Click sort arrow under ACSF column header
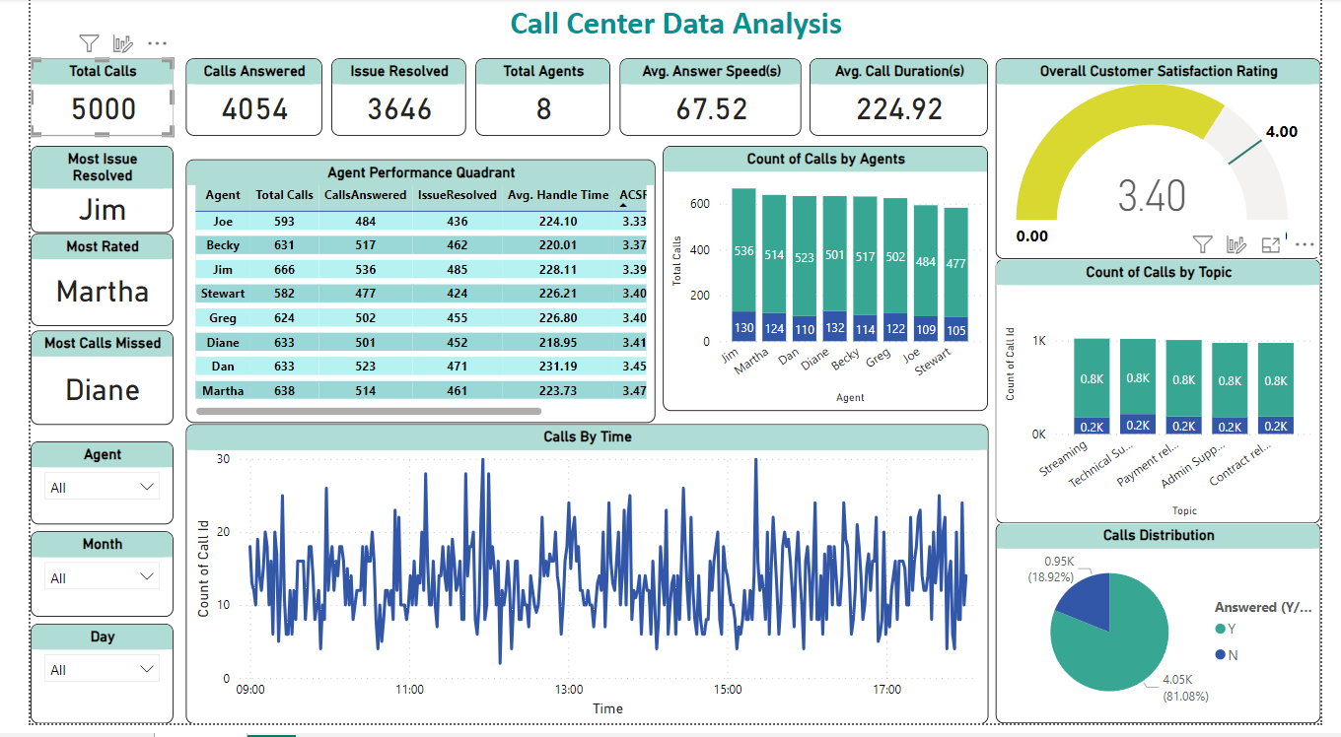The image size is (1341, 737). (x=624, y=206)
